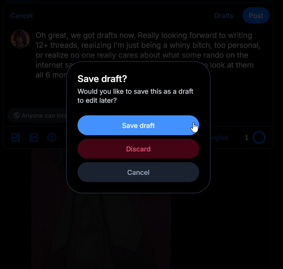The width and height of the screenshot is (283, 269).
Task: Open the emoji picker smiley icon
Action: 52,137
